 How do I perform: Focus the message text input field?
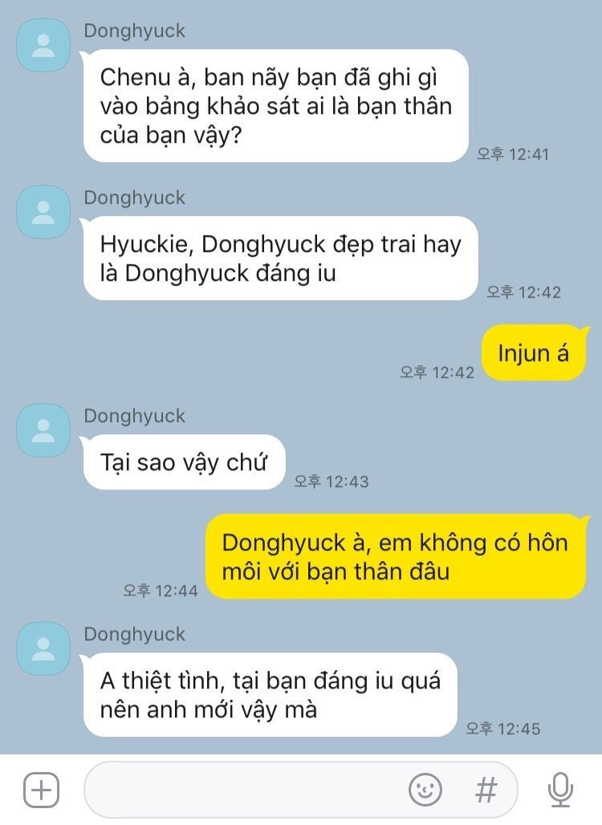[x=300, y=789]
